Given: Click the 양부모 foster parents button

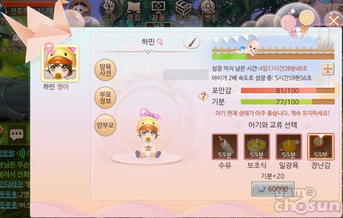Looking at the screenshot, I should 105,125.
